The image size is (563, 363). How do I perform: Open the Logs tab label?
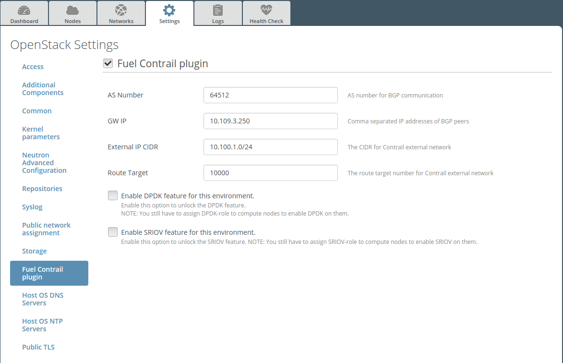pyautogui.click(x=218, y=21)
